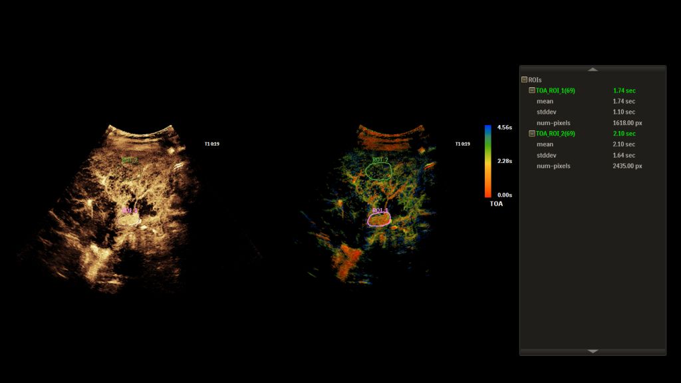Click the TOA color scale bar
681x383 pixels.
[487, 161]
